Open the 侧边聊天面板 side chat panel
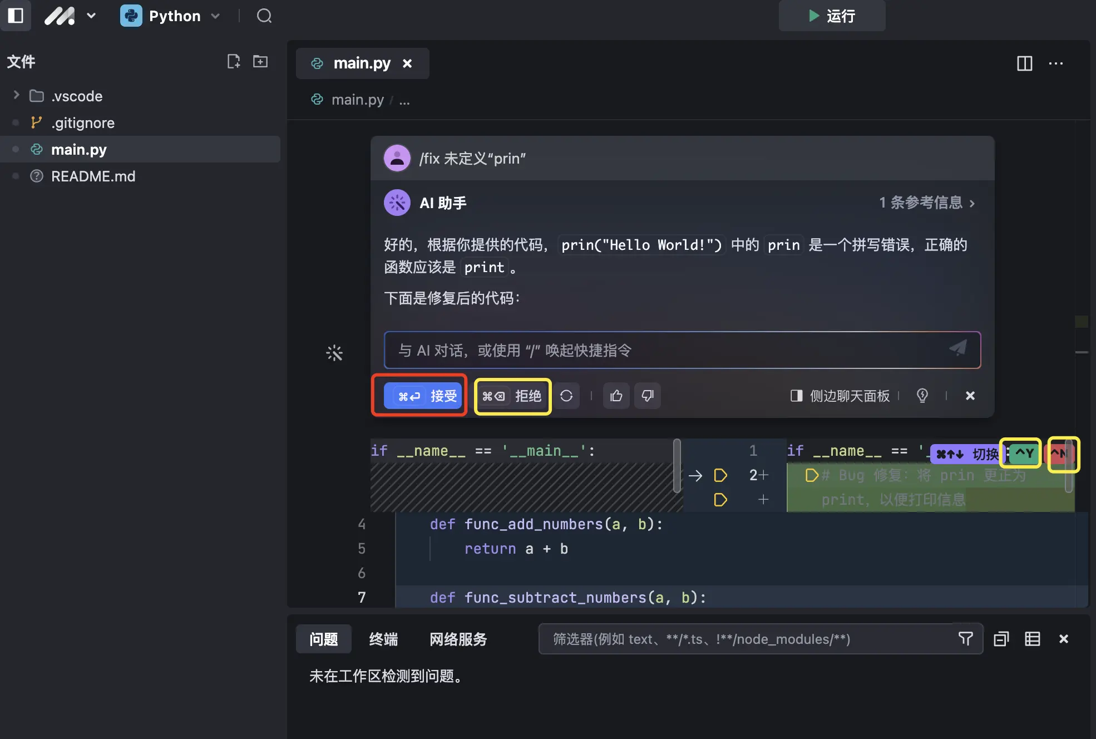Viewport: 1096px width, 739px height. coord(840,396)
